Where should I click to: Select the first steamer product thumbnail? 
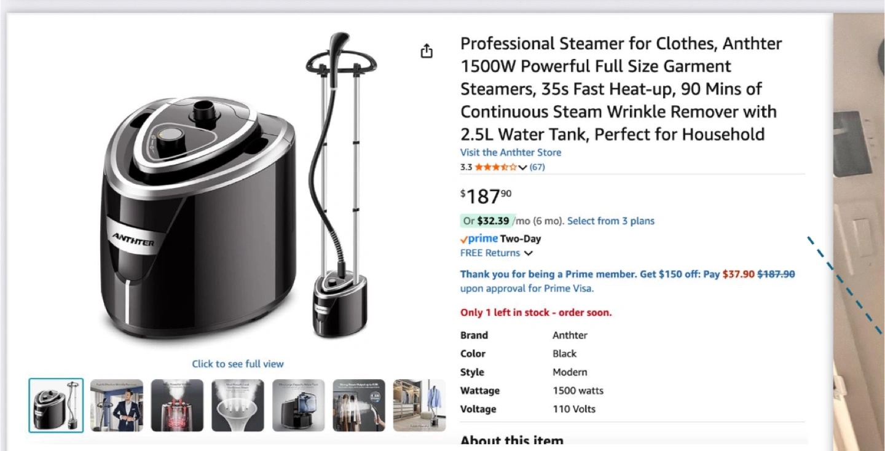click(x=56, y=406)
